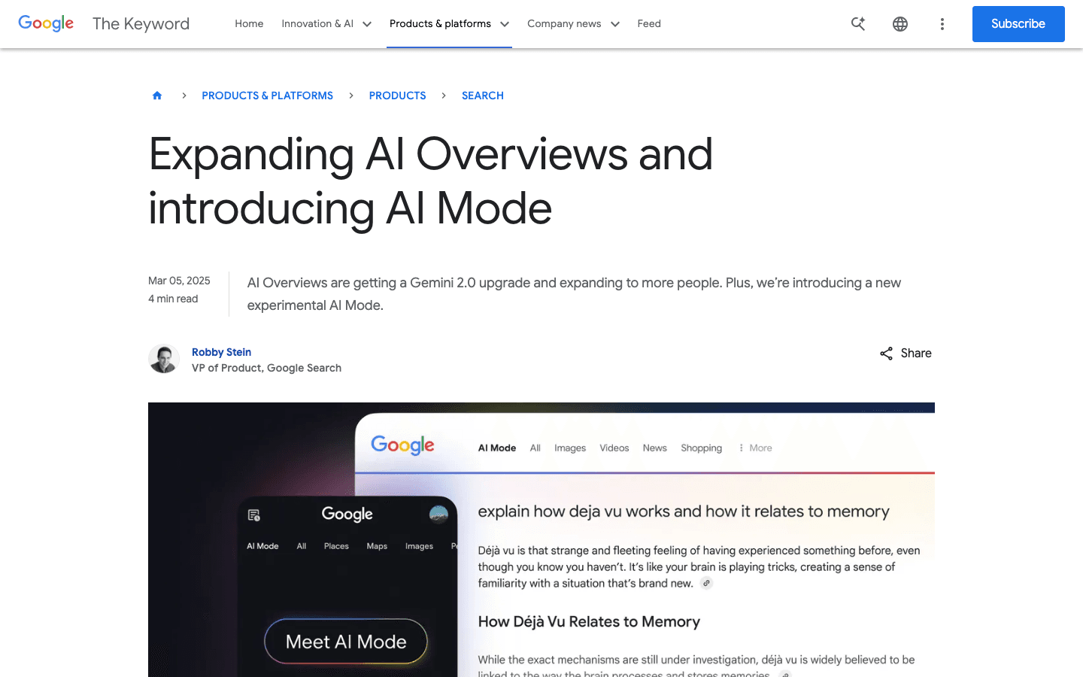The image size is (1083, 677).
Task: Click the 4 min read text
Action: (x=173, y=299)
